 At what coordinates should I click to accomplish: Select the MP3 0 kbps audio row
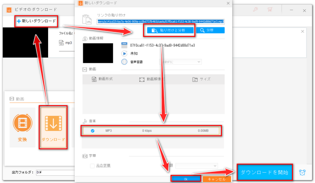151,131
